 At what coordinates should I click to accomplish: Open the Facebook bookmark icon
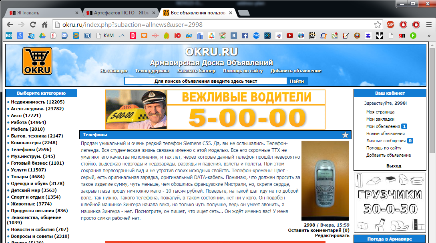tap(245, 36)
